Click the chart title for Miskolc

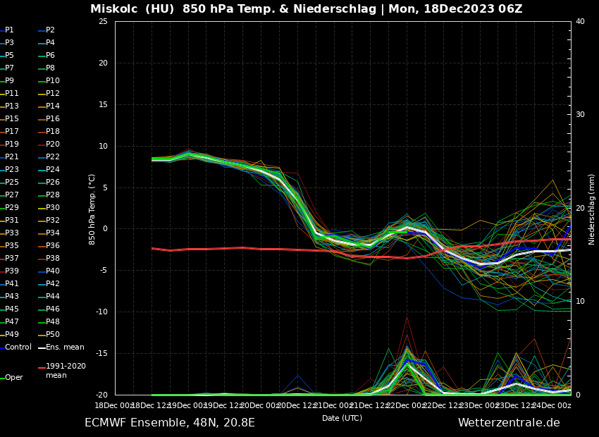point(306,9)
